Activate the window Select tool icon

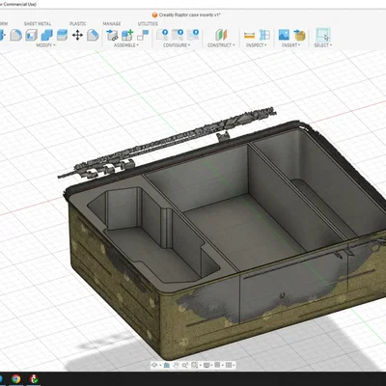coord(322,35)
